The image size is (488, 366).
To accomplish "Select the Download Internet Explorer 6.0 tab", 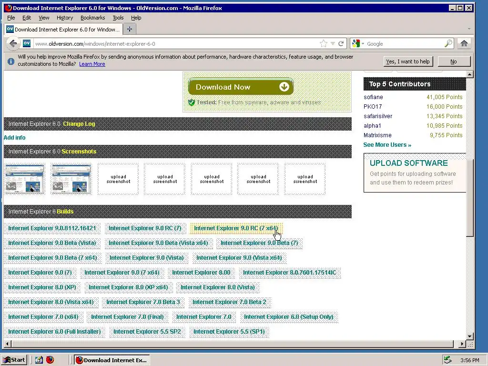I will pyautogui.click(x=63, y=29).
